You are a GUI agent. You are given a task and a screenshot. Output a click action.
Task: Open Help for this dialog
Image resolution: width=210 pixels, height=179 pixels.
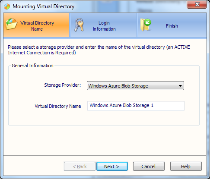pos(186,166)
